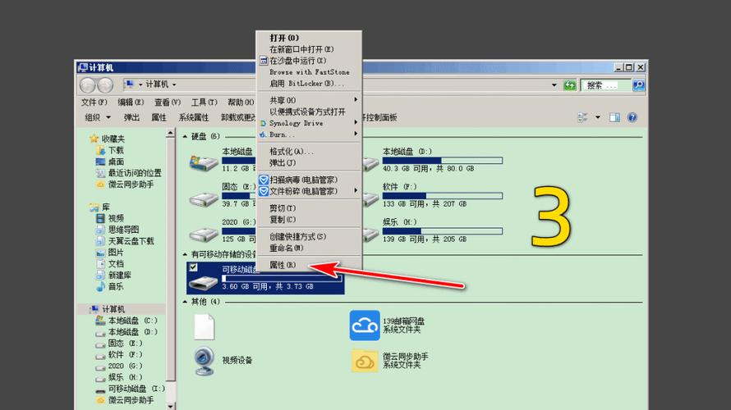731x410 pixels.
Task: Click the green refresh icon
Action: pyautogui.click(x=570, y=85)
